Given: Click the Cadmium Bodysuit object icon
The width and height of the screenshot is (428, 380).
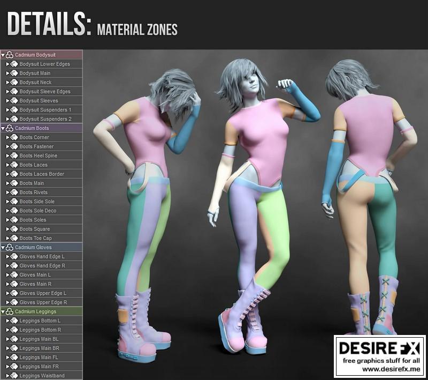Looking at the screenshot, I should [x=10, y=55].
